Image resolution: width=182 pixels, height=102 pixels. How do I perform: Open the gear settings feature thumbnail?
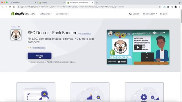tap(144, 92)
